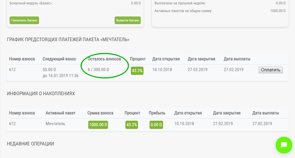Click the 43.2% badge in savings info table

coord(132,125)
